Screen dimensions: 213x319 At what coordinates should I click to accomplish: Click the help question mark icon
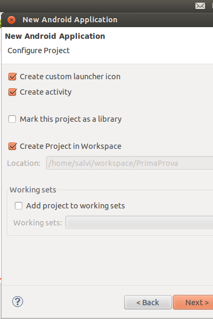click(x=18, y=301)
